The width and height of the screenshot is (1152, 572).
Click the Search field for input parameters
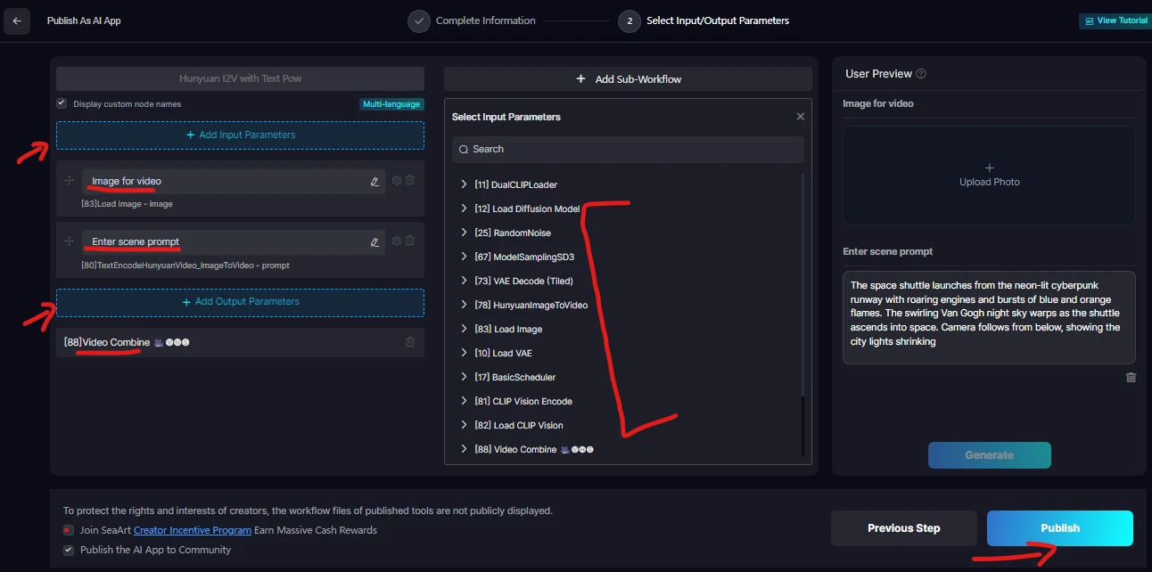[628, 149]
